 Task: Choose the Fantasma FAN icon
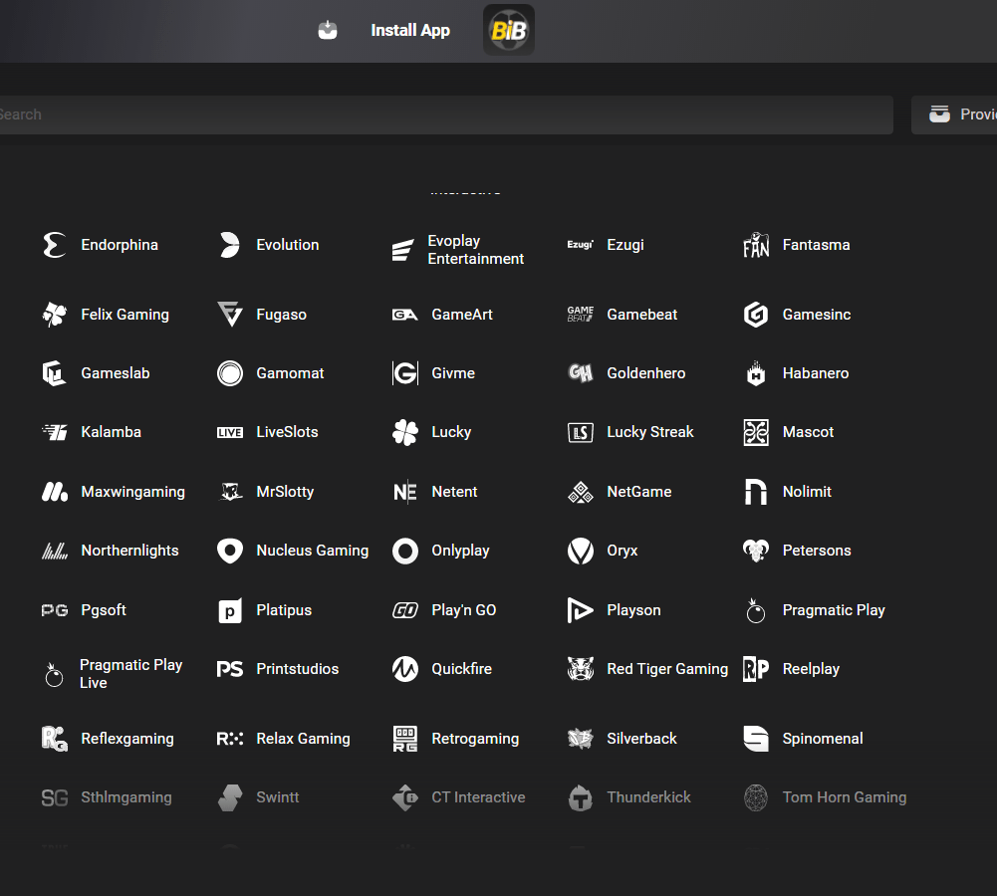coord(756,245)
